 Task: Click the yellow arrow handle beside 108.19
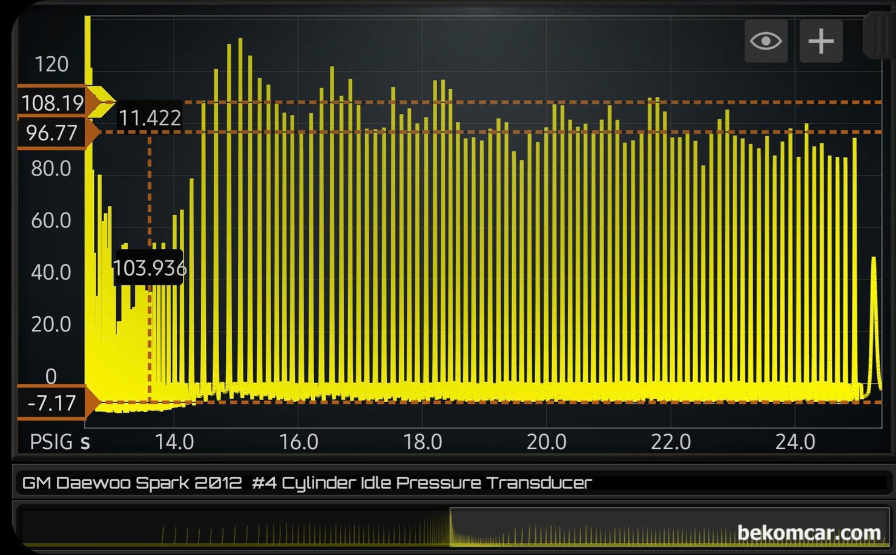[100, 101]
